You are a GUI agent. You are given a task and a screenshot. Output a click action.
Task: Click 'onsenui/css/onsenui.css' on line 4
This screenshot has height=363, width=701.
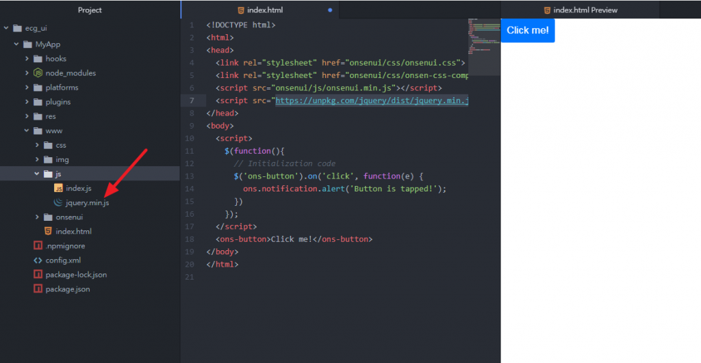[x=403, y=63]
